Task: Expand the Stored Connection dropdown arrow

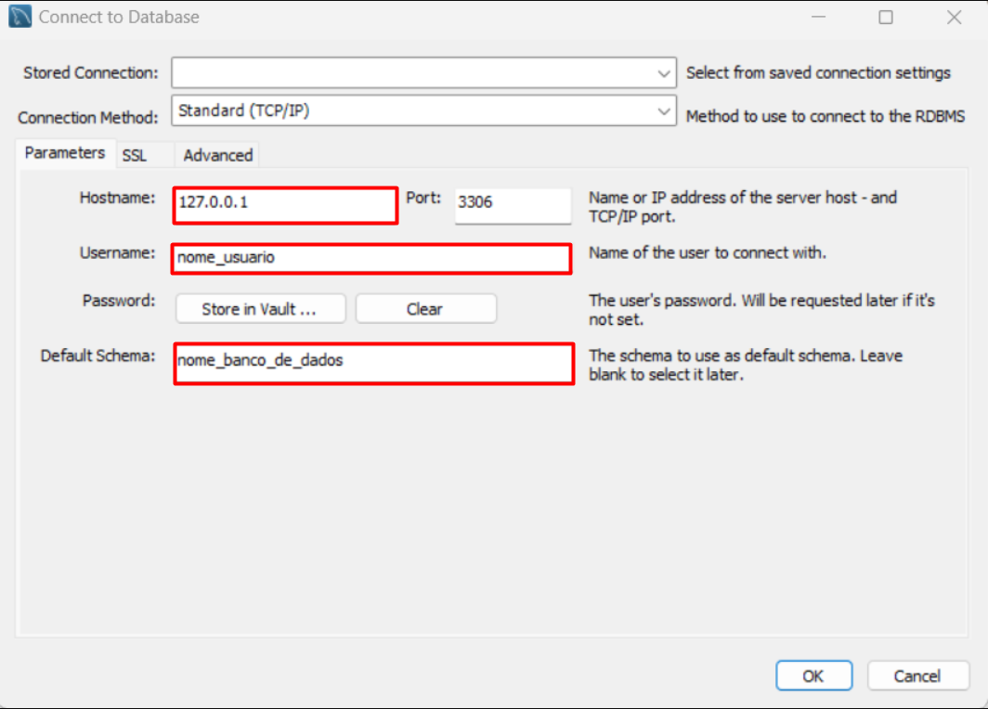Action: click(664, 73)
